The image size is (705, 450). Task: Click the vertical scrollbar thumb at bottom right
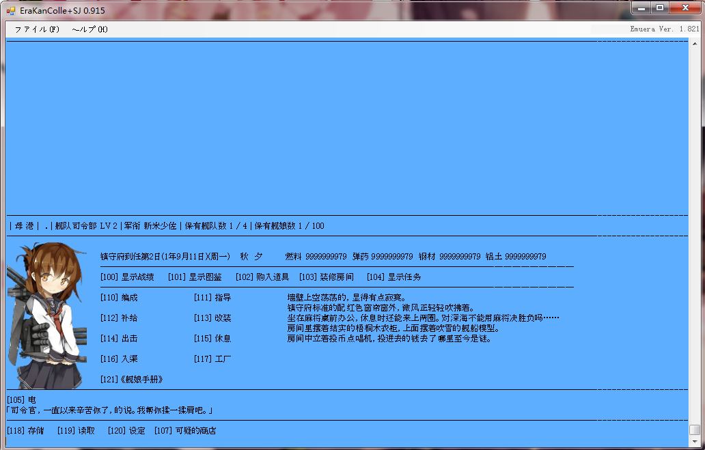coord(695,430)
